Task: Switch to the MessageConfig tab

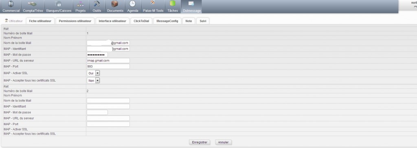Action: [167, 21]
